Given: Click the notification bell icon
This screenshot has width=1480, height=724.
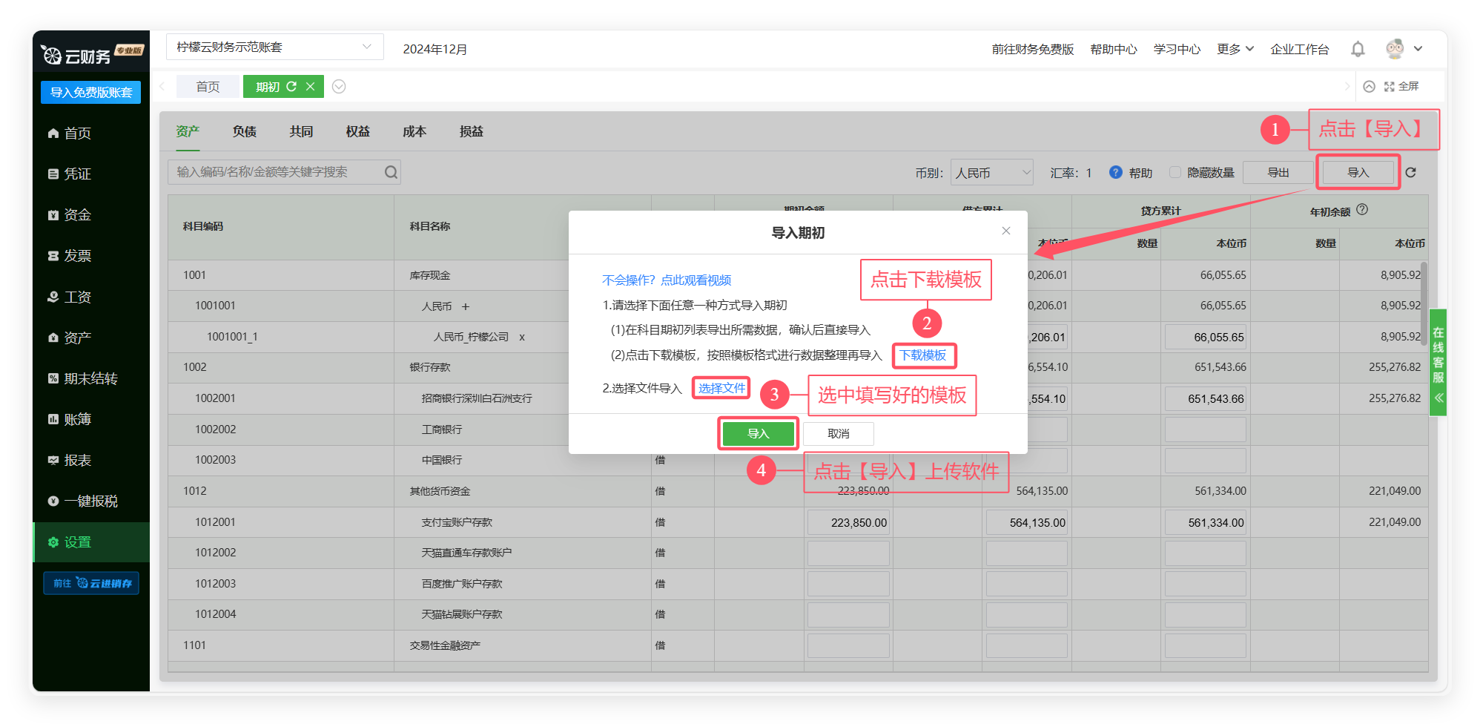Looking at the screenshot, I should [1357, 49].
